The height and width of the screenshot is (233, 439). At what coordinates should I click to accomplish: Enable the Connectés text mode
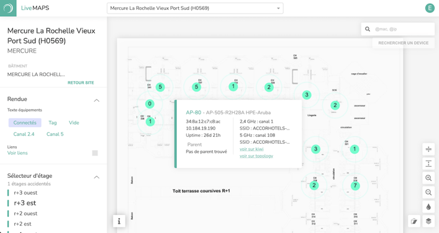25,123
